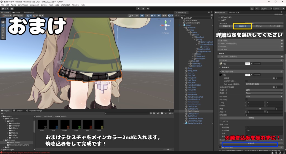The height and width of the screenshot is (154, 286).
Task: Toggle the デカール化 checkbox
Action: pos(246,99)
